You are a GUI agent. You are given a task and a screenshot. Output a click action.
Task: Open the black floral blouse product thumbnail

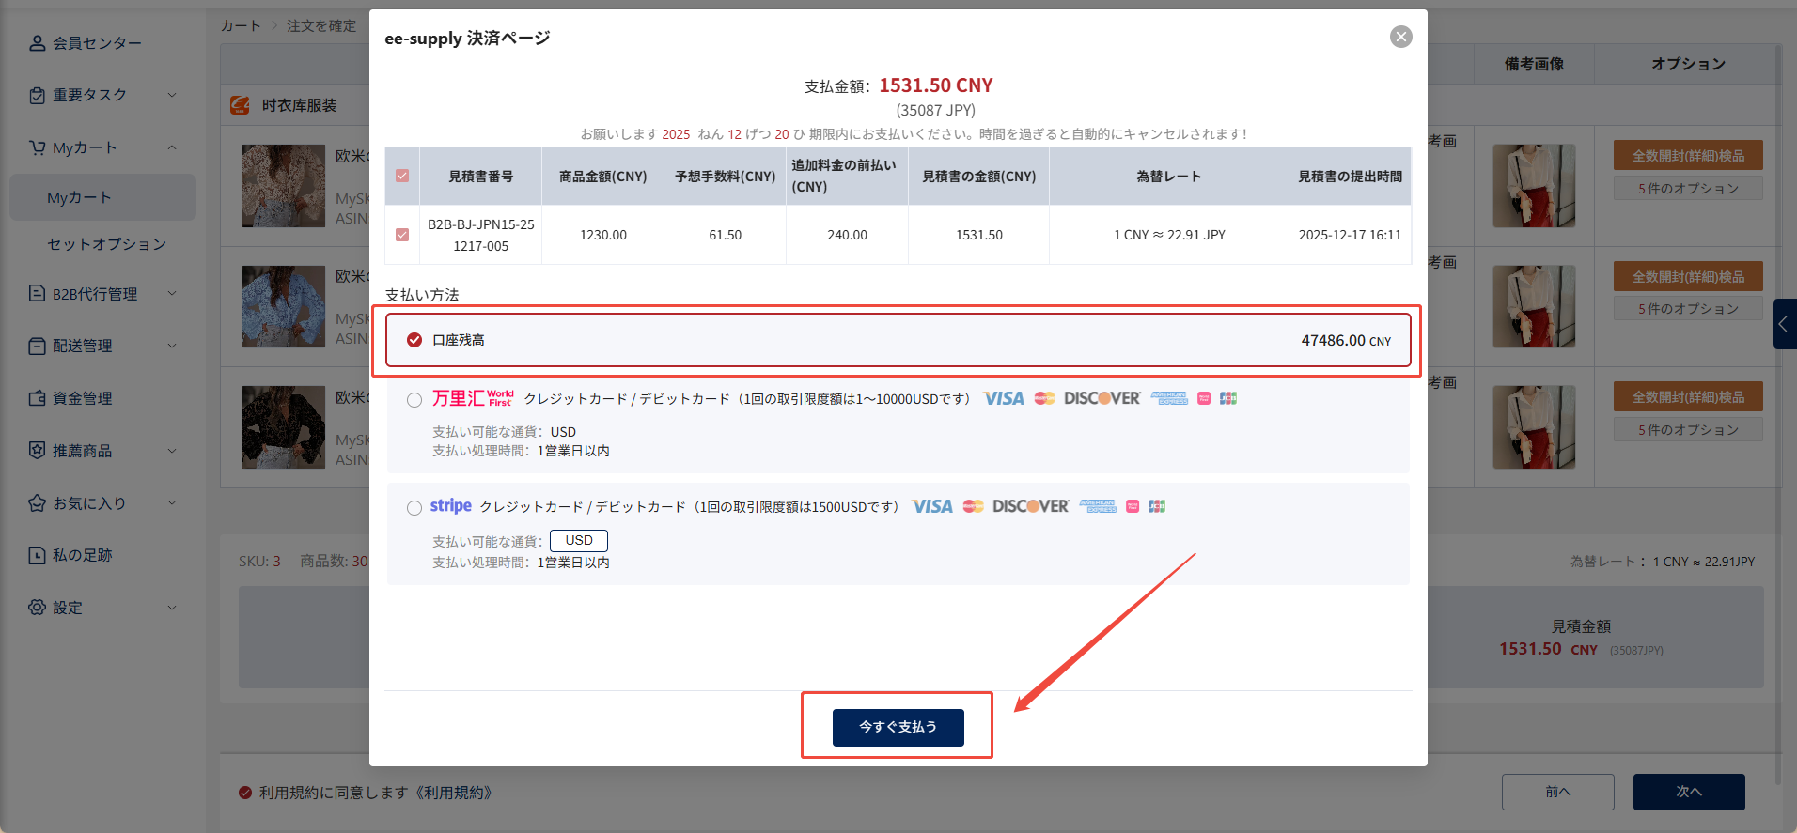pos(284,427)
